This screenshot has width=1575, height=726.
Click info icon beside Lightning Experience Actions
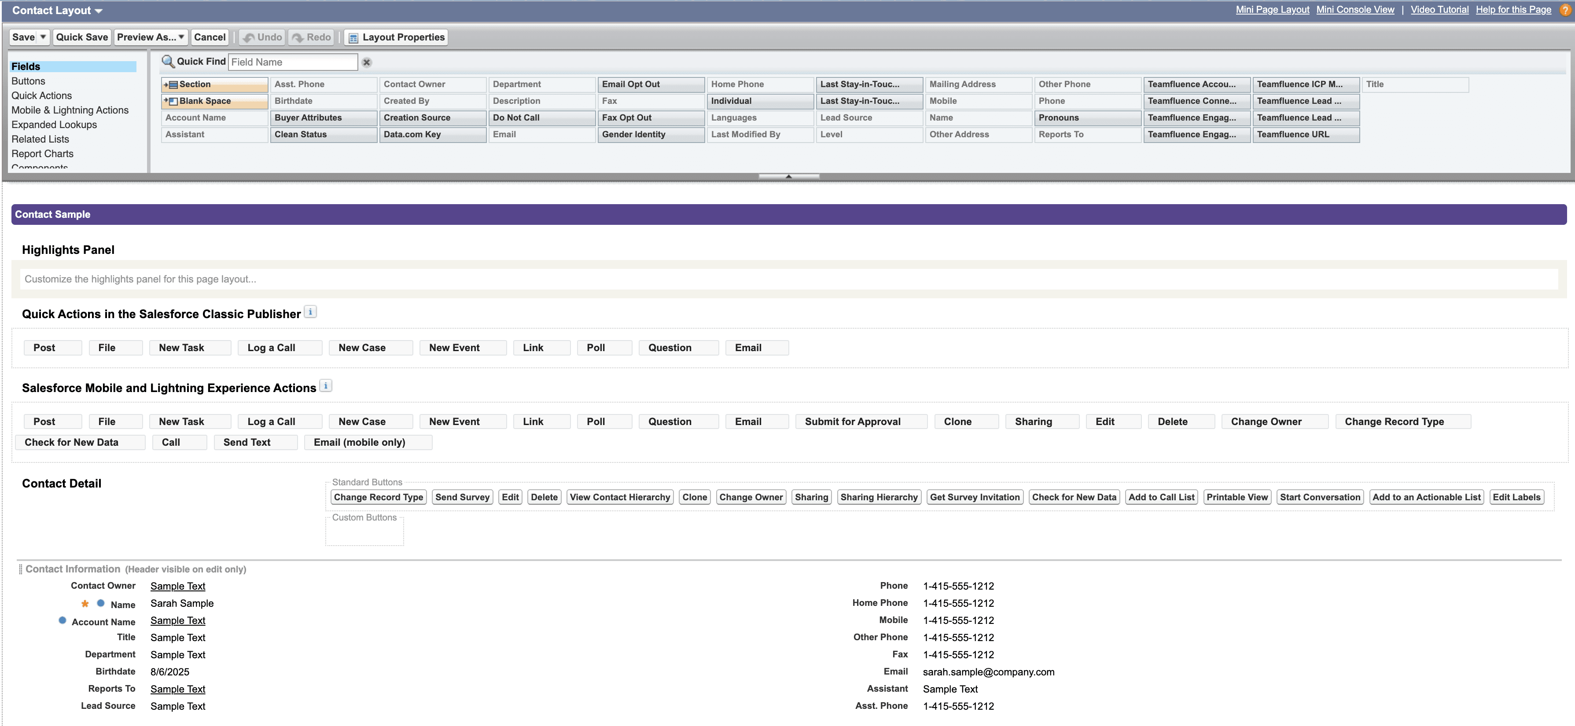pos(327,386)
